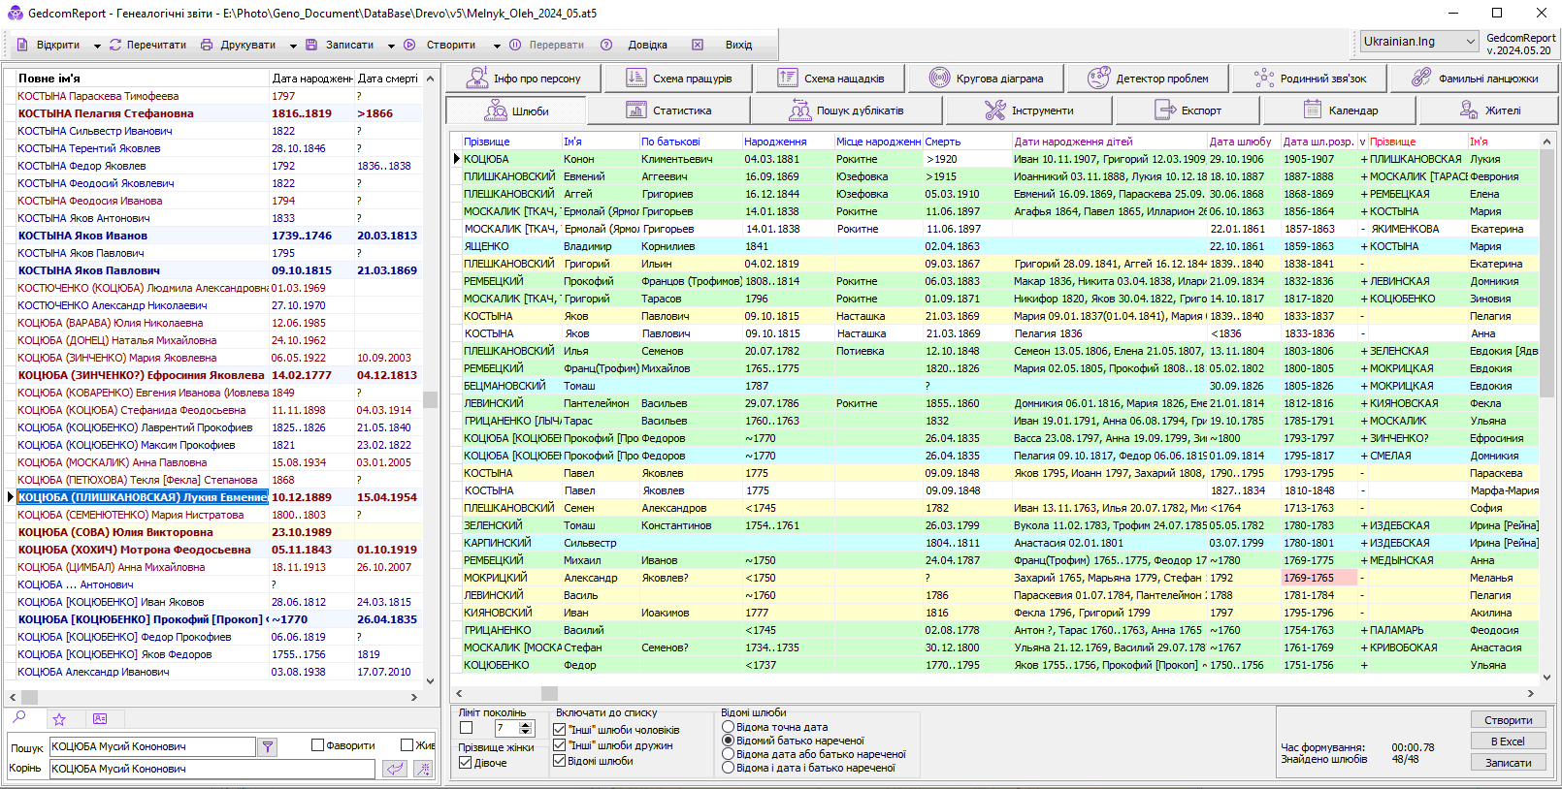This screenshot has height=789, width=1562.
Task: Open the favorites star tab icon
Action: (x=59, y=719)
